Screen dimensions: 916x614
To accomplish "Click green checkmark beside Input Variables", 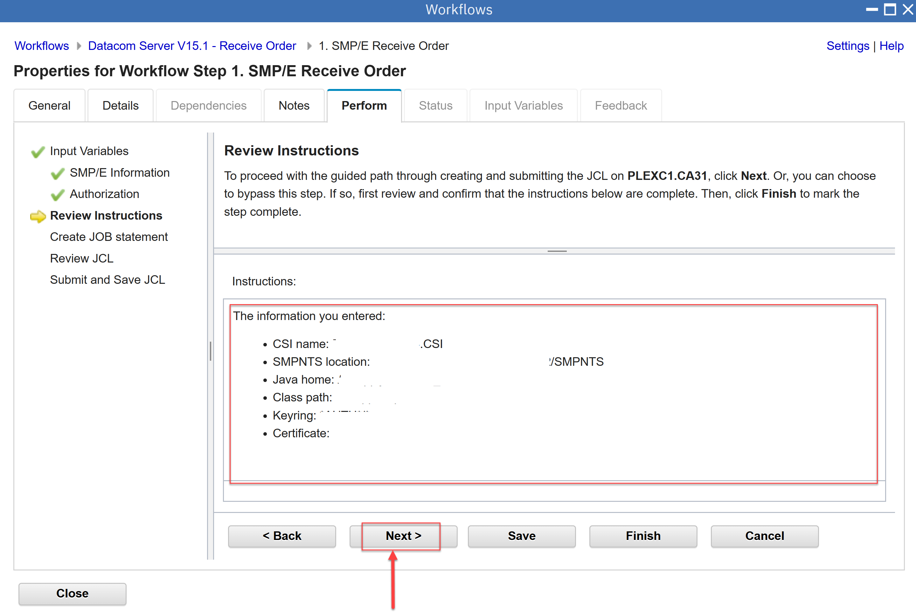I will [38, 152].
